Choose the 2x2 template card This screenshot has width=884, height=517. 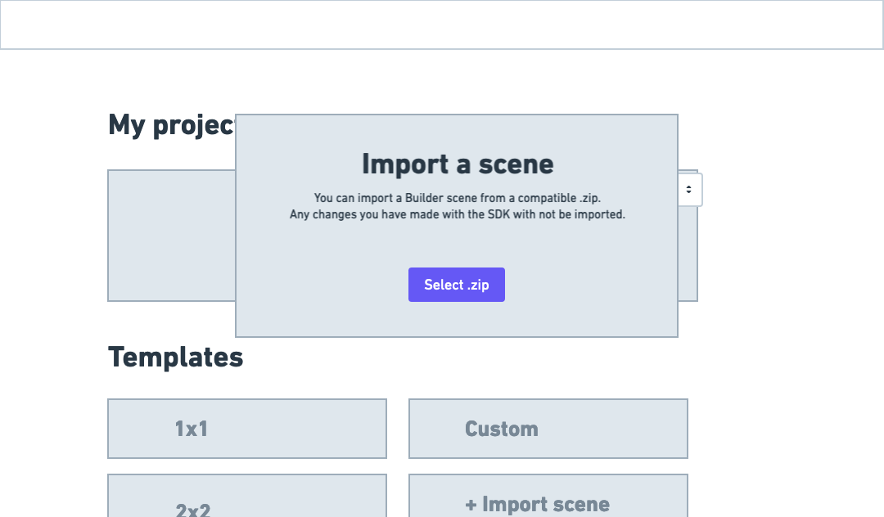point(247,496)
